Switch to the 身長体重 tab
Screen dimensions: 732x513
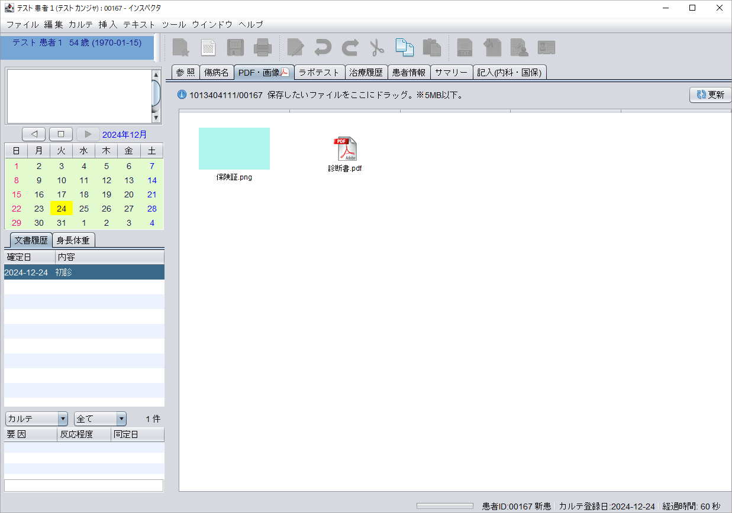[x=74, y=241]
